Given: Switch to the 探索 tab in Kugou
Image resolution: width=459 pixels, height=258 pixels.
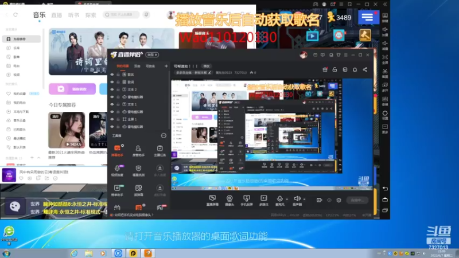Looking at the screenshot, I should (x=91, y=15).
